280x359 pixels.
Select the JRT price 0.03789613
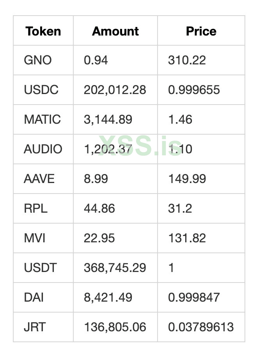click(x=201, y=327)
